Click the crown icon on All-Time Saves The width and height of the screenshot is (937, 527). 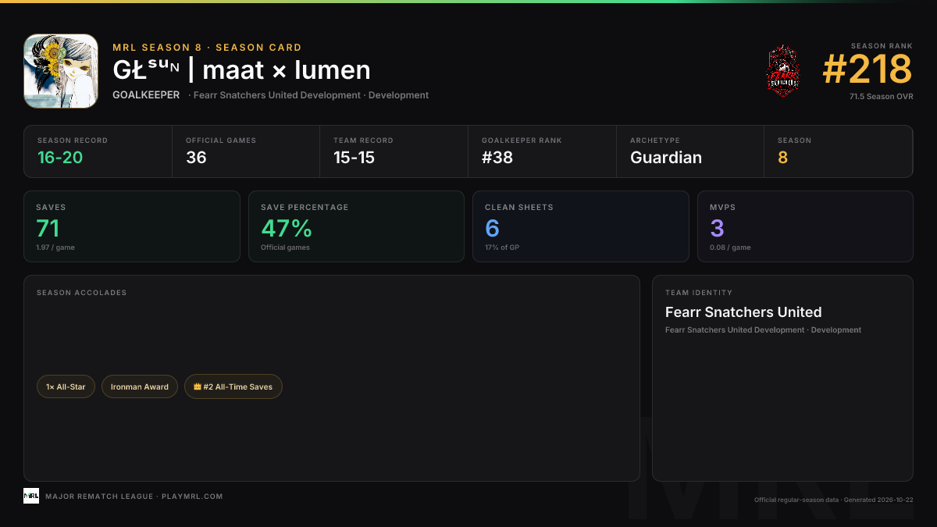point(198,386)
